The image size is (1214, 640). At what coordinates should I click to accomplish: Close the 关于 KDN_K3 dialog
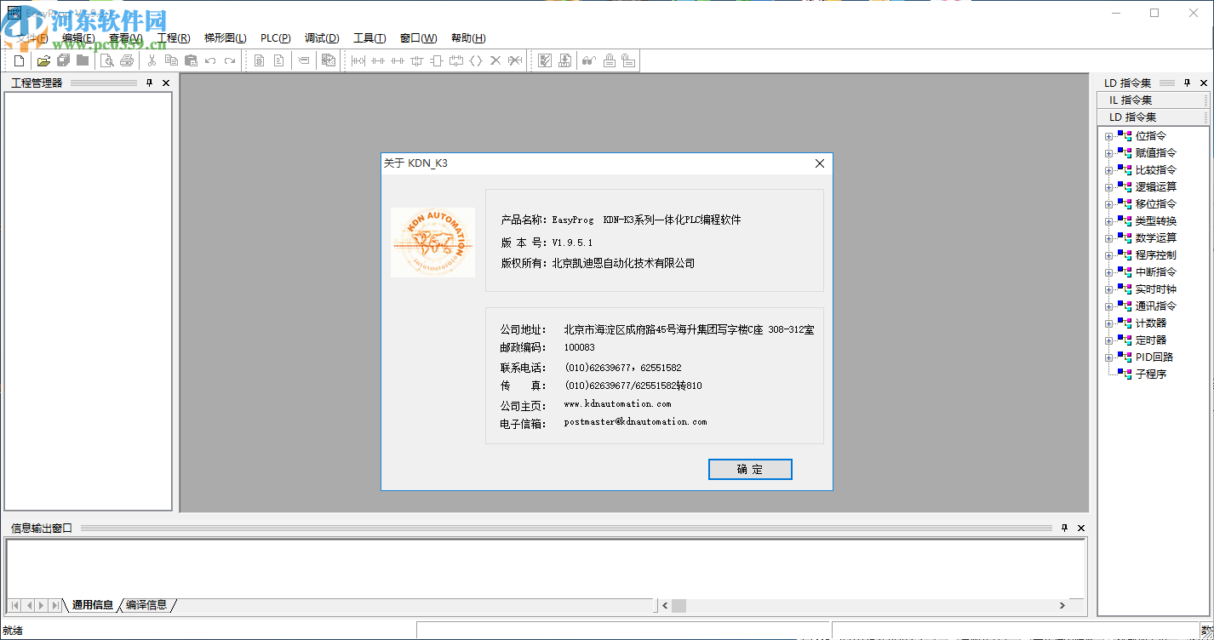[x=820, y=163]
